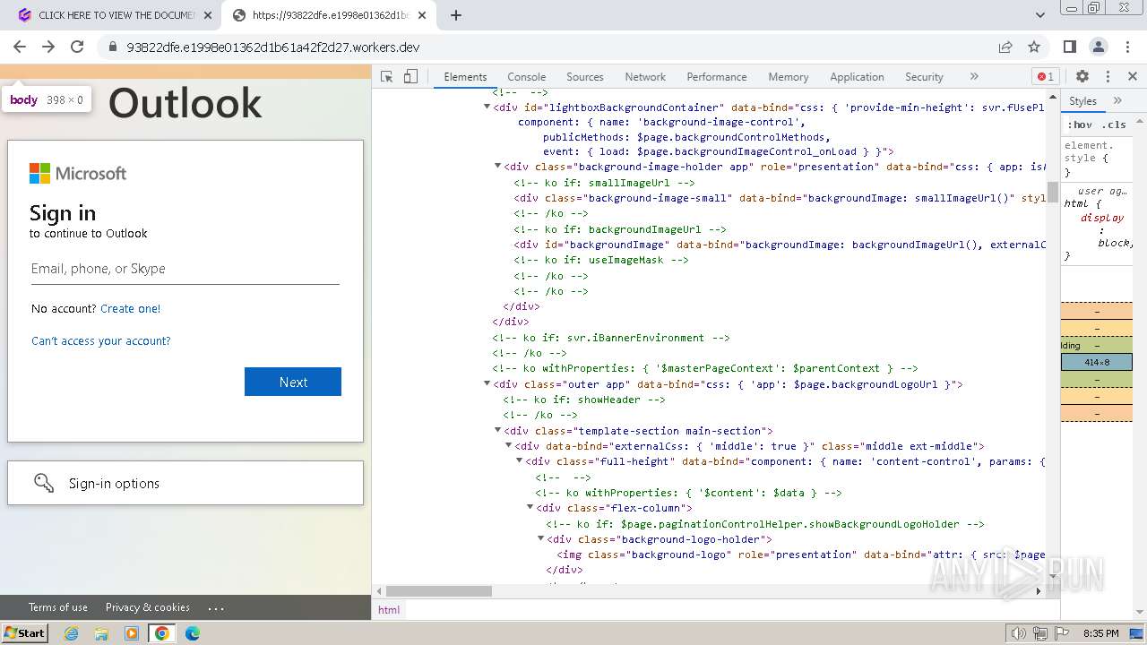
Task: Open Chrome profile avatar
Action: point(1099,47)
